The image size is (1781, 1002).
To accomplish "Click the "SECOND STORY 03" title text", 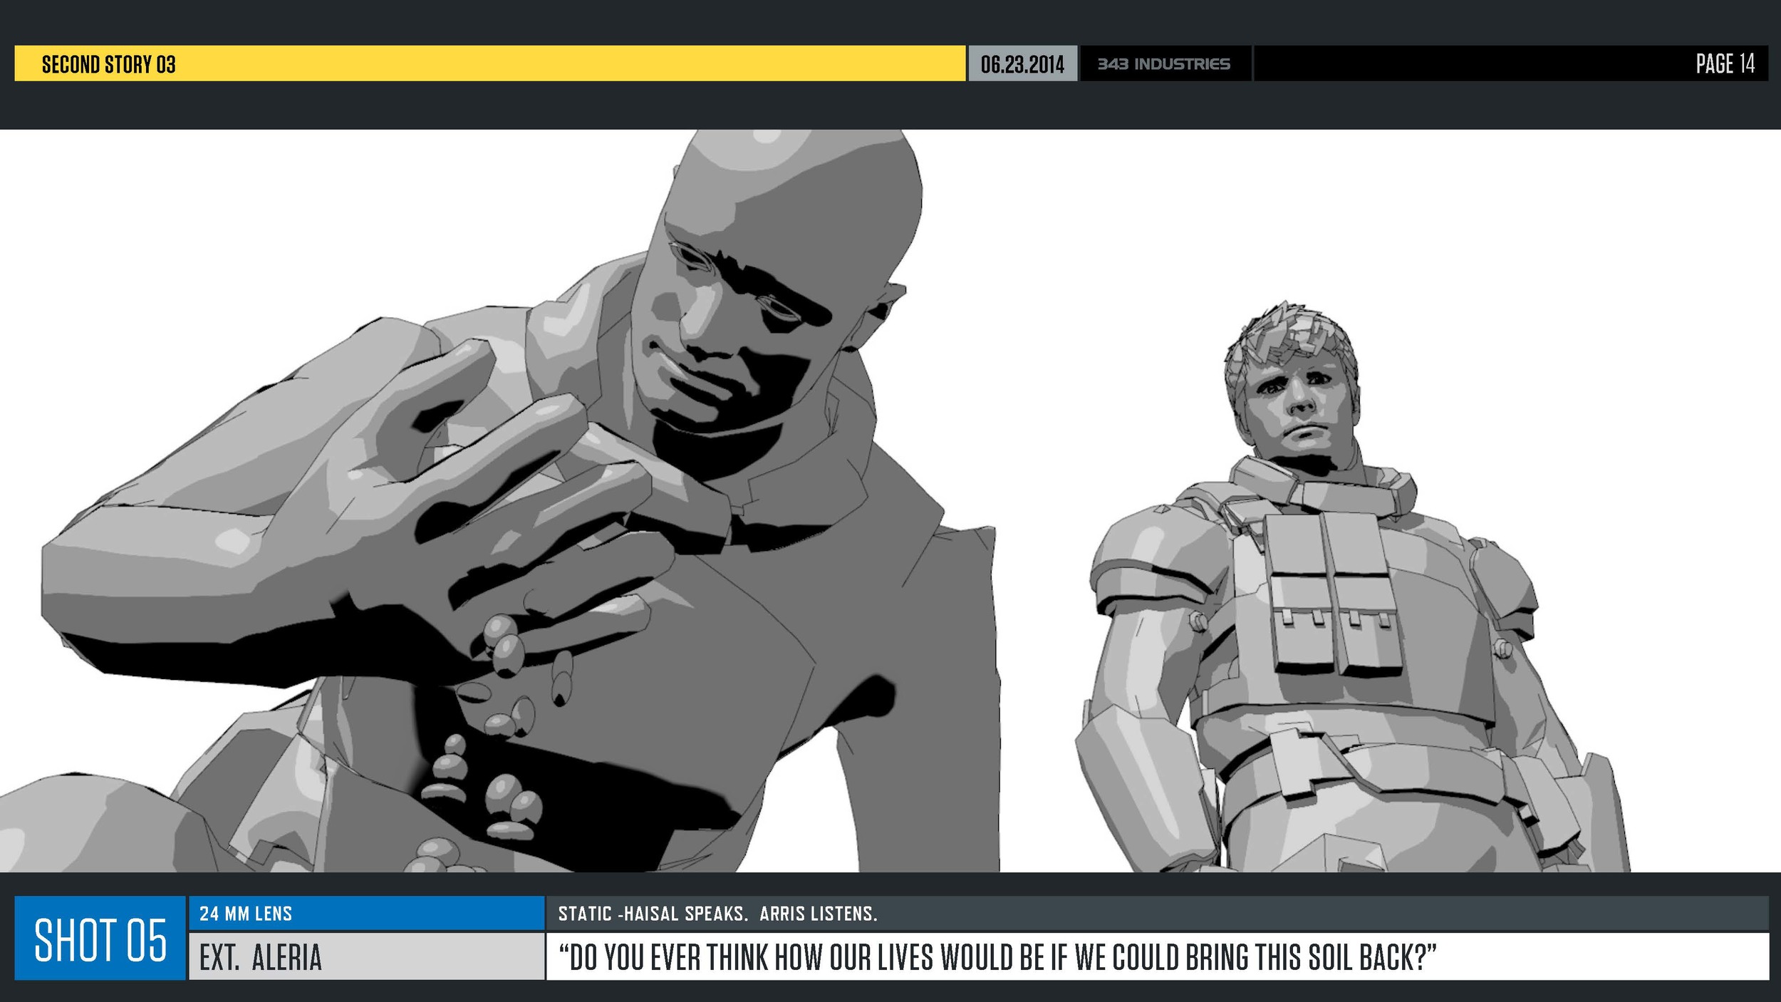I will pyautogui.click(x=108, y=64).
